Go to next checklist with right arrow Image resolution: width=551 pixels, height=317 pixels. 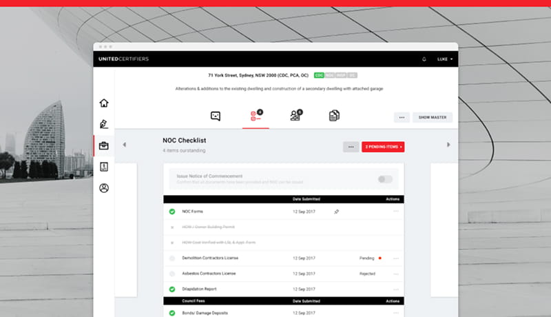(x=448, y=145)
